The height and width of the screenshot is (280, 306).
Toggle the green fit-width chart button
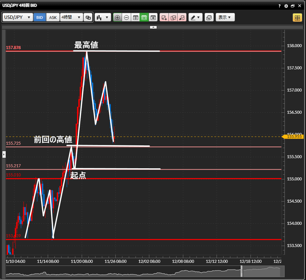click(144, 17)
